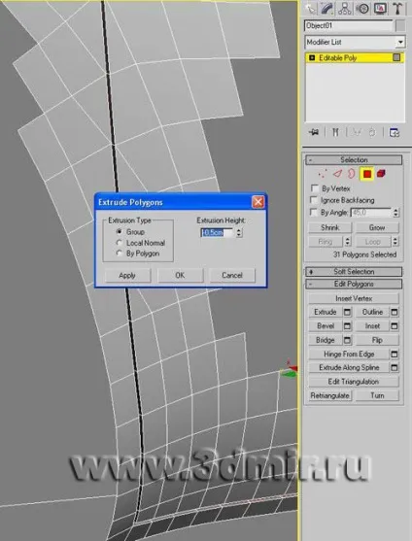Viewport: 412px width, 541px height.
Task: Click the Turn button
Action: click(377, 395)
